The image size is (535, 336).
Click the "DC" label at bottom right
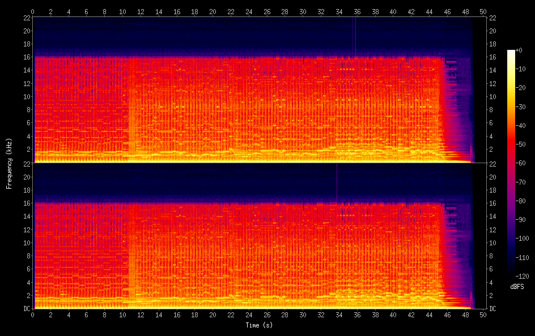[492, 309]
